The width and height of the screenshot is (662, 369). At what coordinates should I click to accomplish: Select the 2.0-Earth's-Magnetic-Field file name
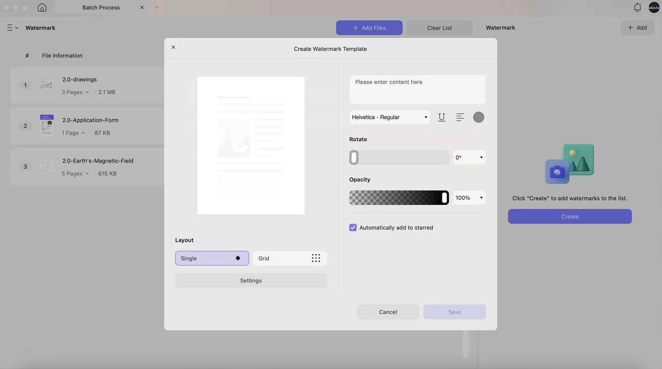coord(98,161)
